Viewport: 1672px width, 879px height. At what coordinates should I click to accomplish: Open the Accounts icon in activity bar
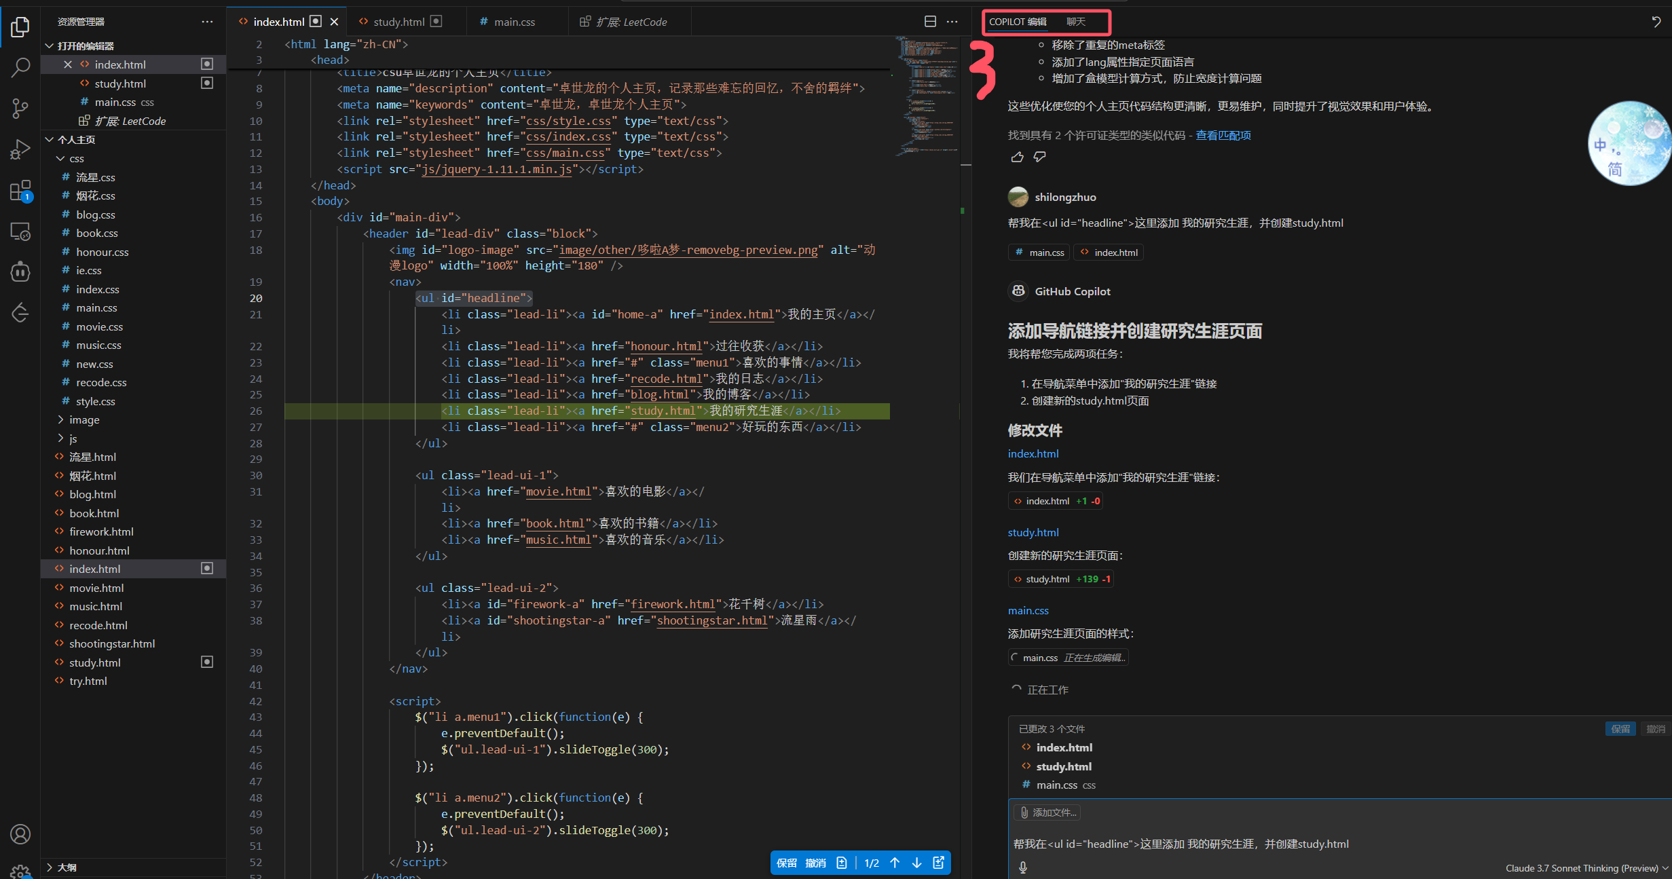pyautogui.click(x=20, y=834)
